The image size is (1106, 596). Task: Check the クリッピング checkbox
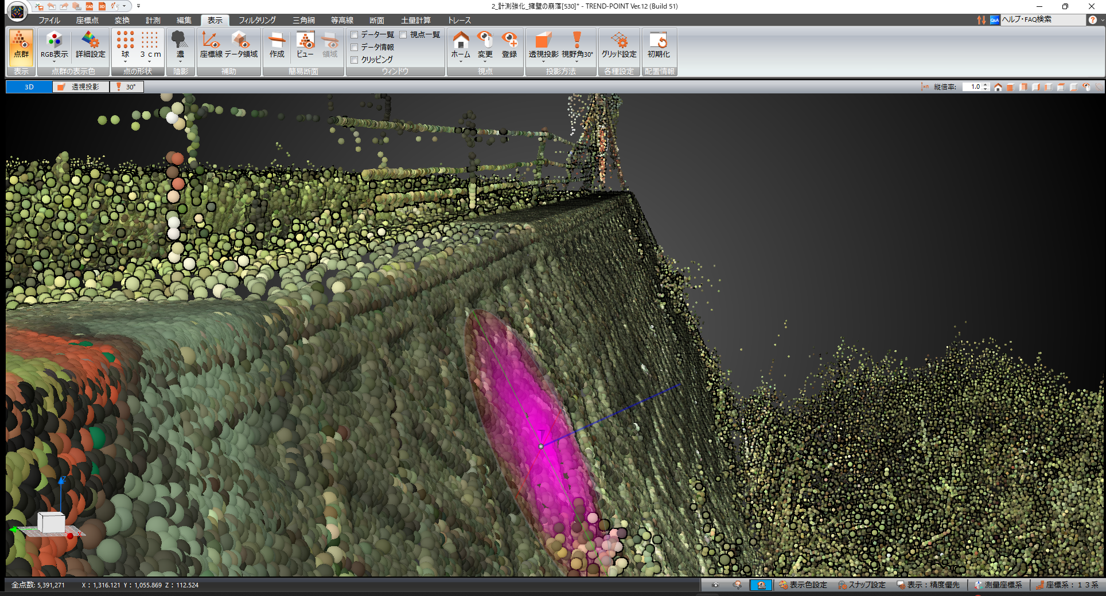[x=355, y=60]
